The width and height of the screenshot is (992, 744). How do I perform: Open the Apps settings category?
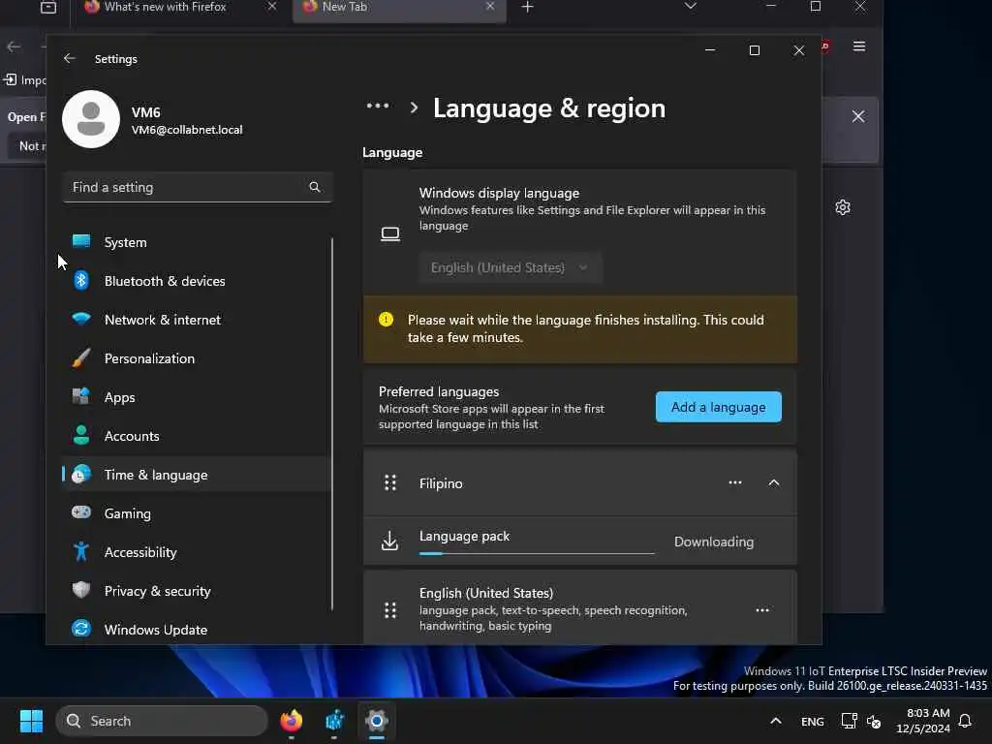tap(197, 397)
